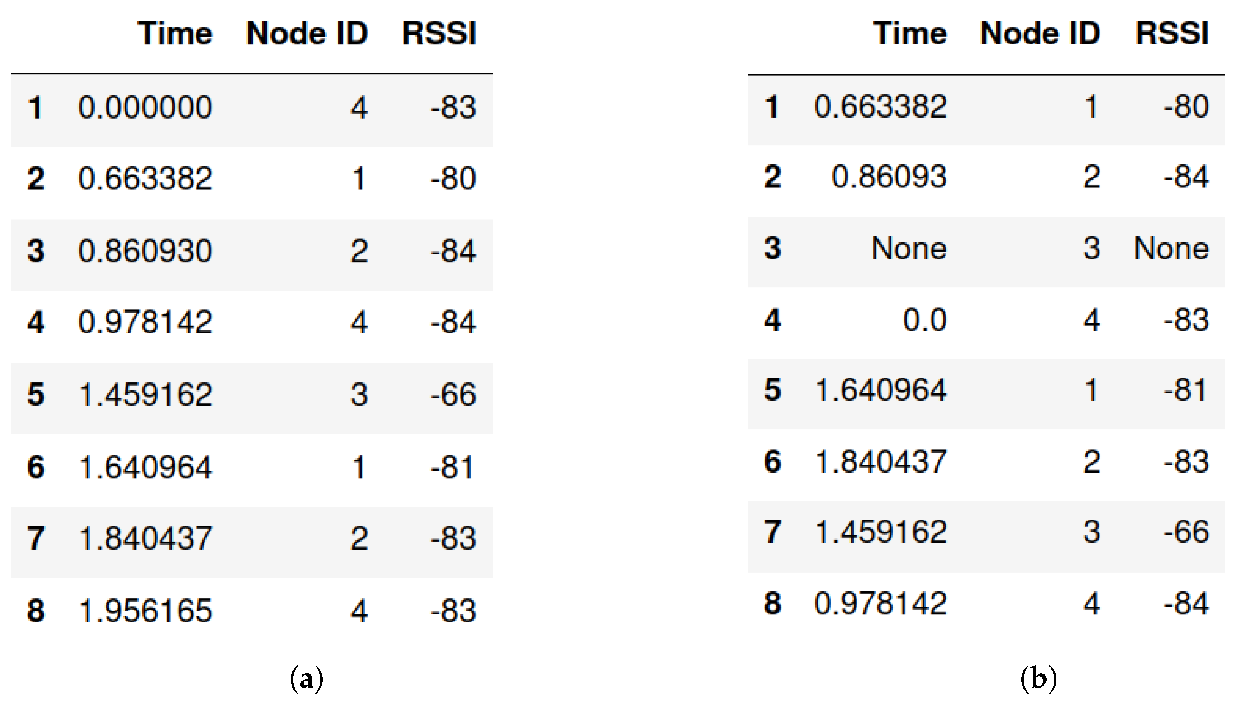Click the -66 RSSI value in table (a)
The image size is (1237, 702).
point(453,395)
